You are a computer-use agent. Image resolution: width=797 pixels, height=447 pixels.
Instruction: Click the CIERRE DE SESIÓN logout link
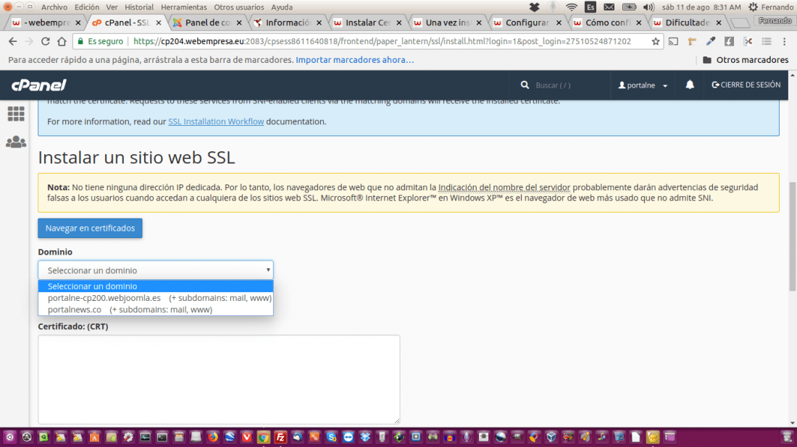(746, 85)
